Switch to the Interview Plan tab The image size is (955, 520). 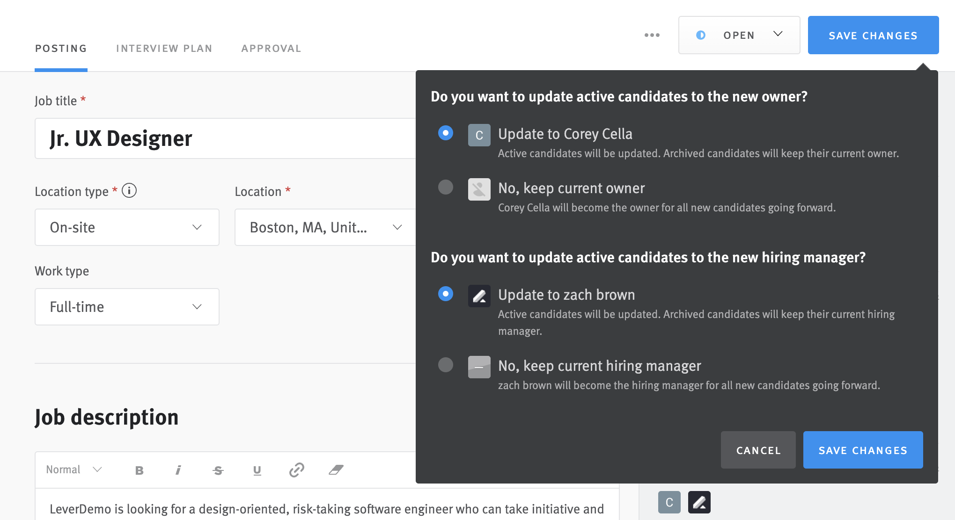tap(164, 49)
